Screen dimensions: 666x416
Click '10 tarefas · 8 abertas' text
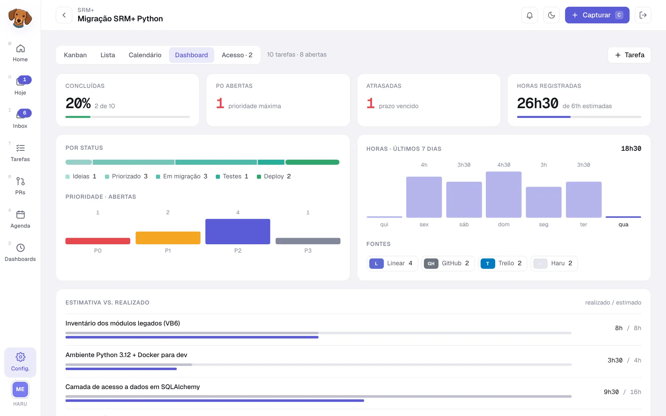(297, 55)
